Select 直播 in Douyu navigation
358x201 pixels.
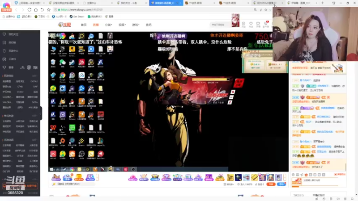click(96, 25)
